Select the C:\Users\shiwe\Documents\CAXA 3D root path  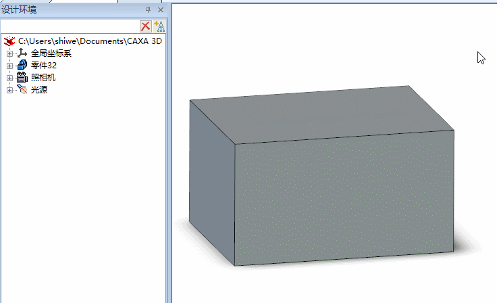click(x=90, y=41)
